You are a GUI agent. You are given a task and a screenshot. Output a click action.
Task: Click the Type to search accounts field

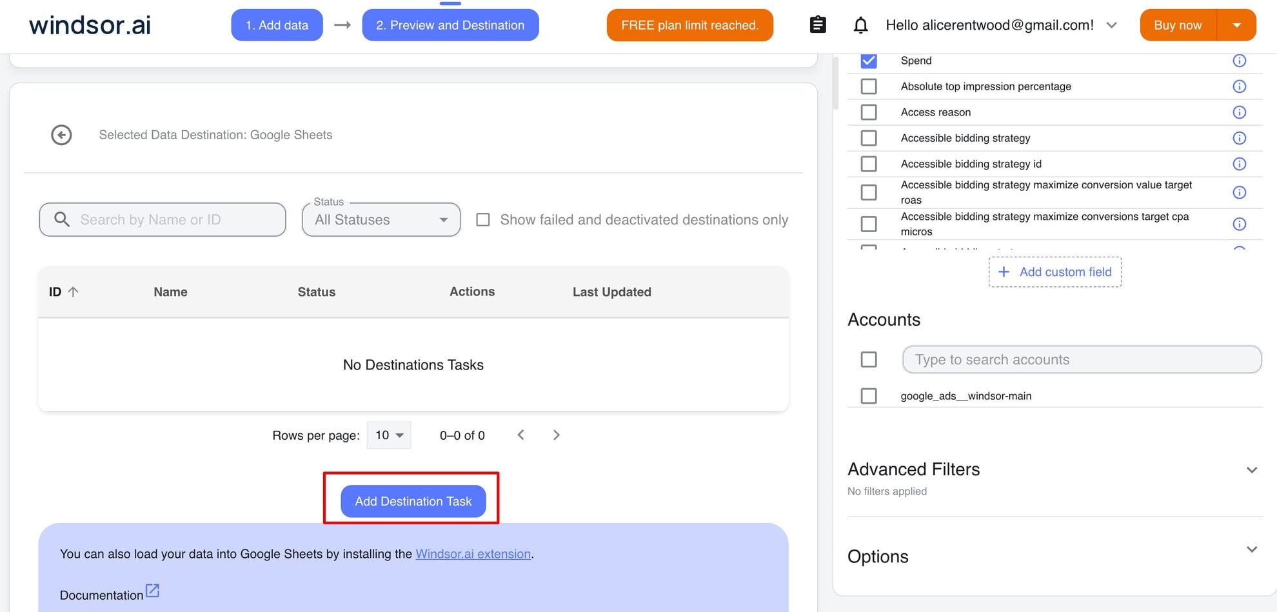[x=1081, y=359]
